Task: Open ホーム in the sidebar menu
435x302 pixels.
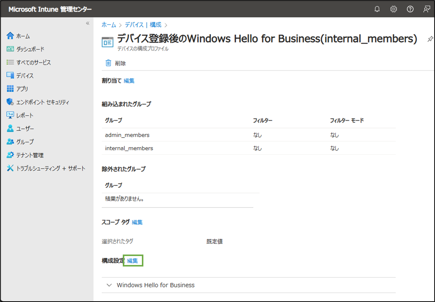Action: coord(23,36)
